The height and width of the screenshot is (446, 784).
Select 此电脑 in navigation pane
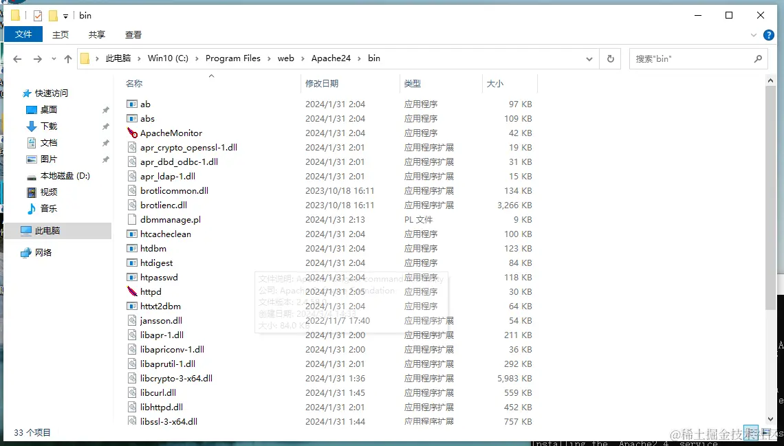(x=58, y=230)
